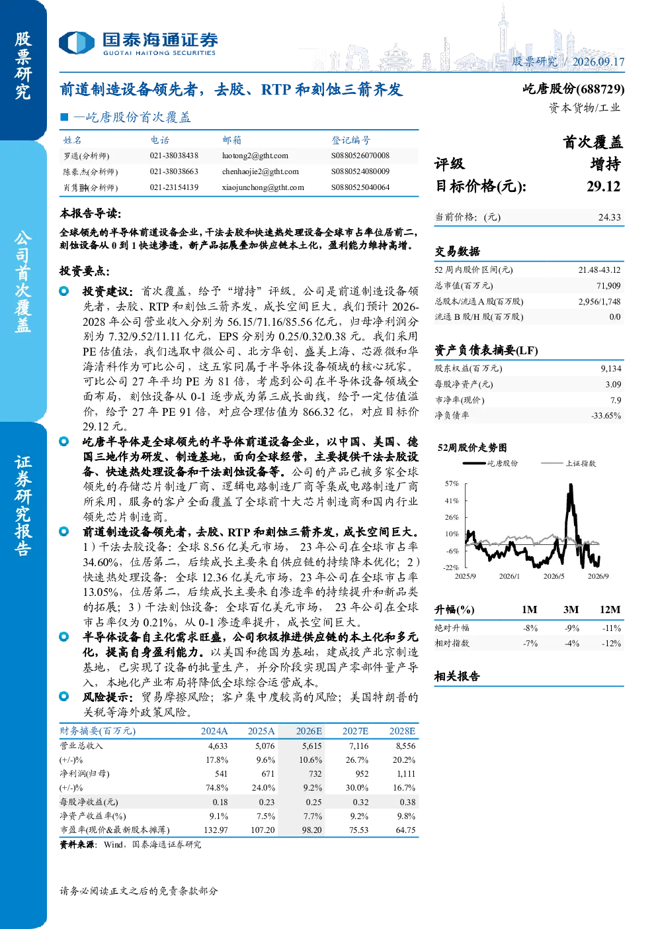Screen dimensions: 656x929
Task: Click 2024A PE ratio value 132.97
Action: 216,830
